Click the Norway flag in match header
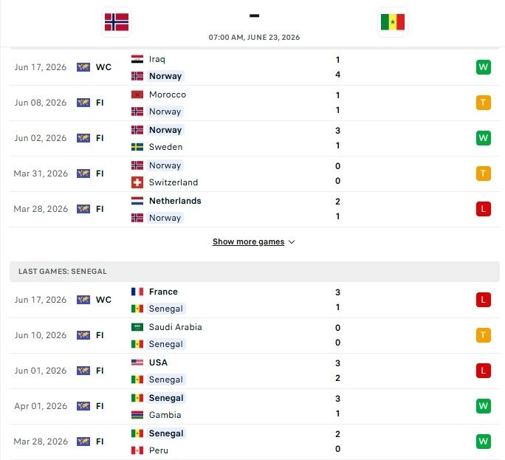This screenshot has height=460, width=505. pos(117,22)
